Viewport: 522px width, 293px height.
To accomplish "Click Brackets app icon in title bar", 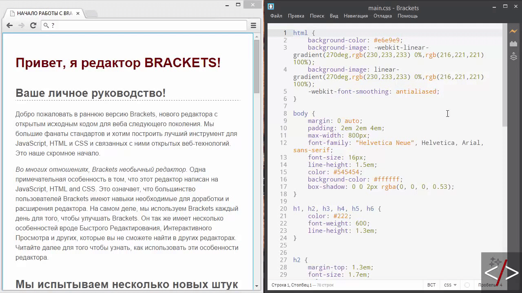I will [x=271, y=7].
